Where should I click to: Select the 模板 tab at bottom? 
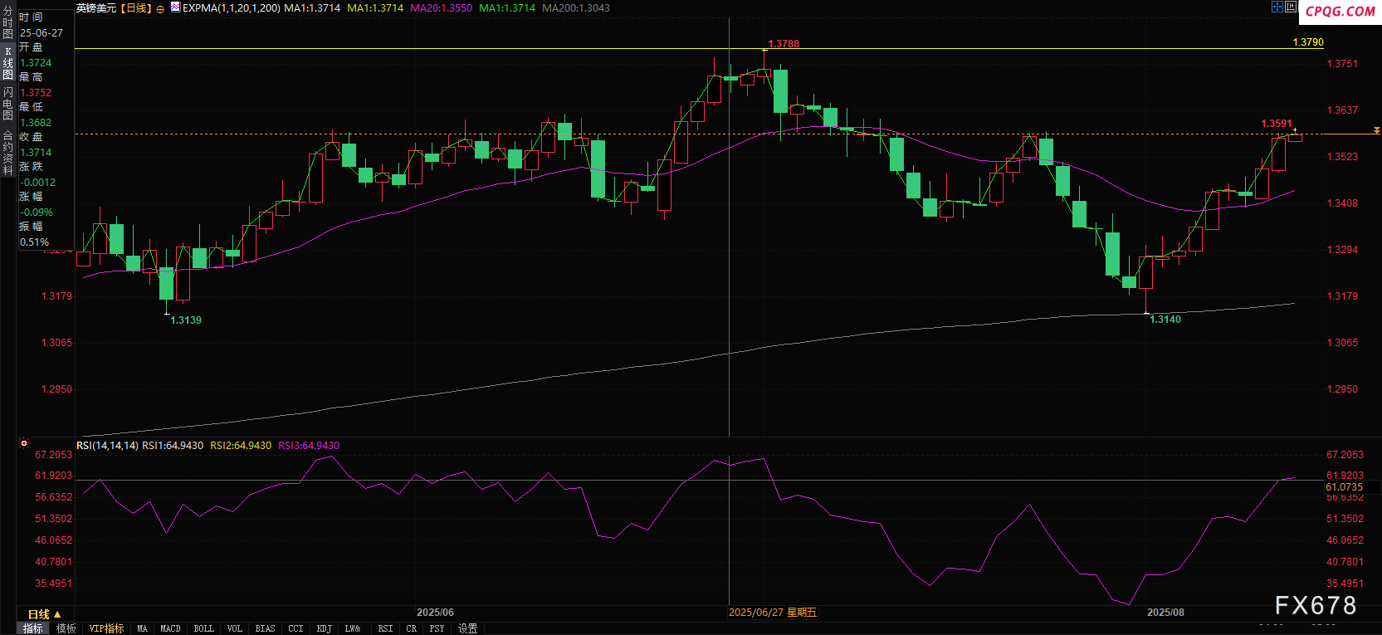[66, 628]
